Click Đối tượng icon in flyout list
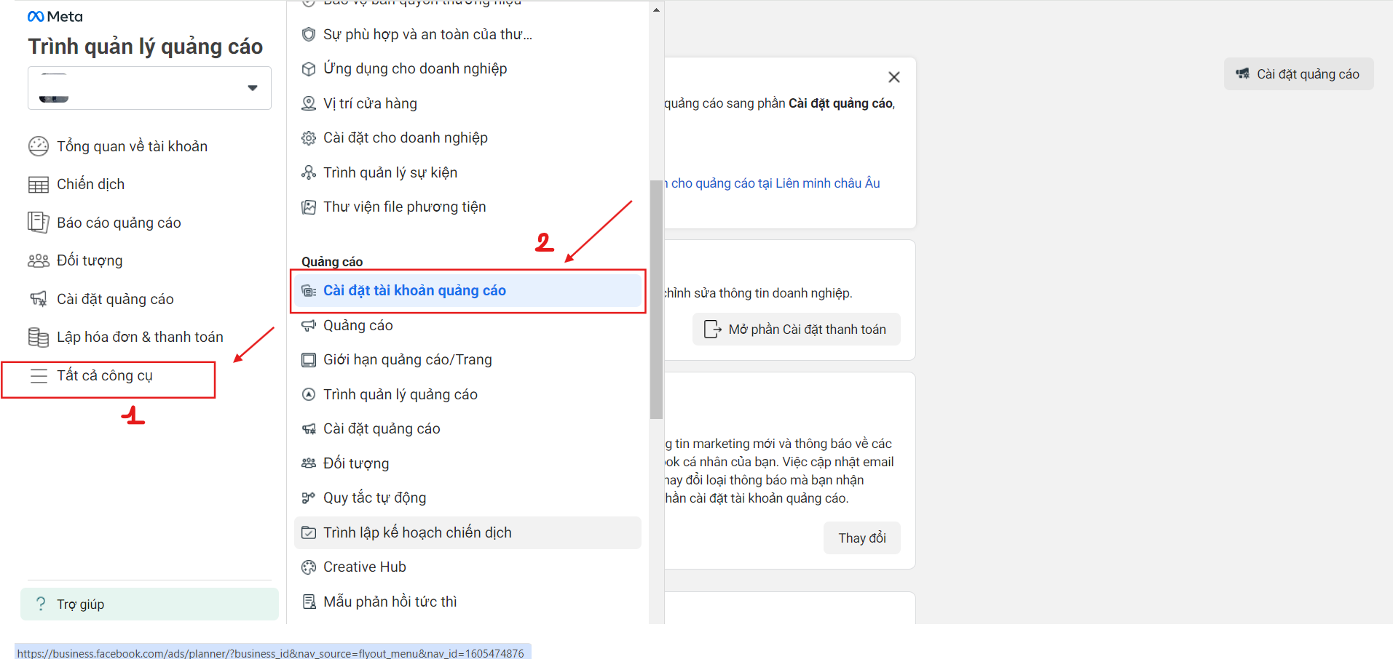Image resolution: width=1393 pixels, height=659 pixels. coord(309,463)
